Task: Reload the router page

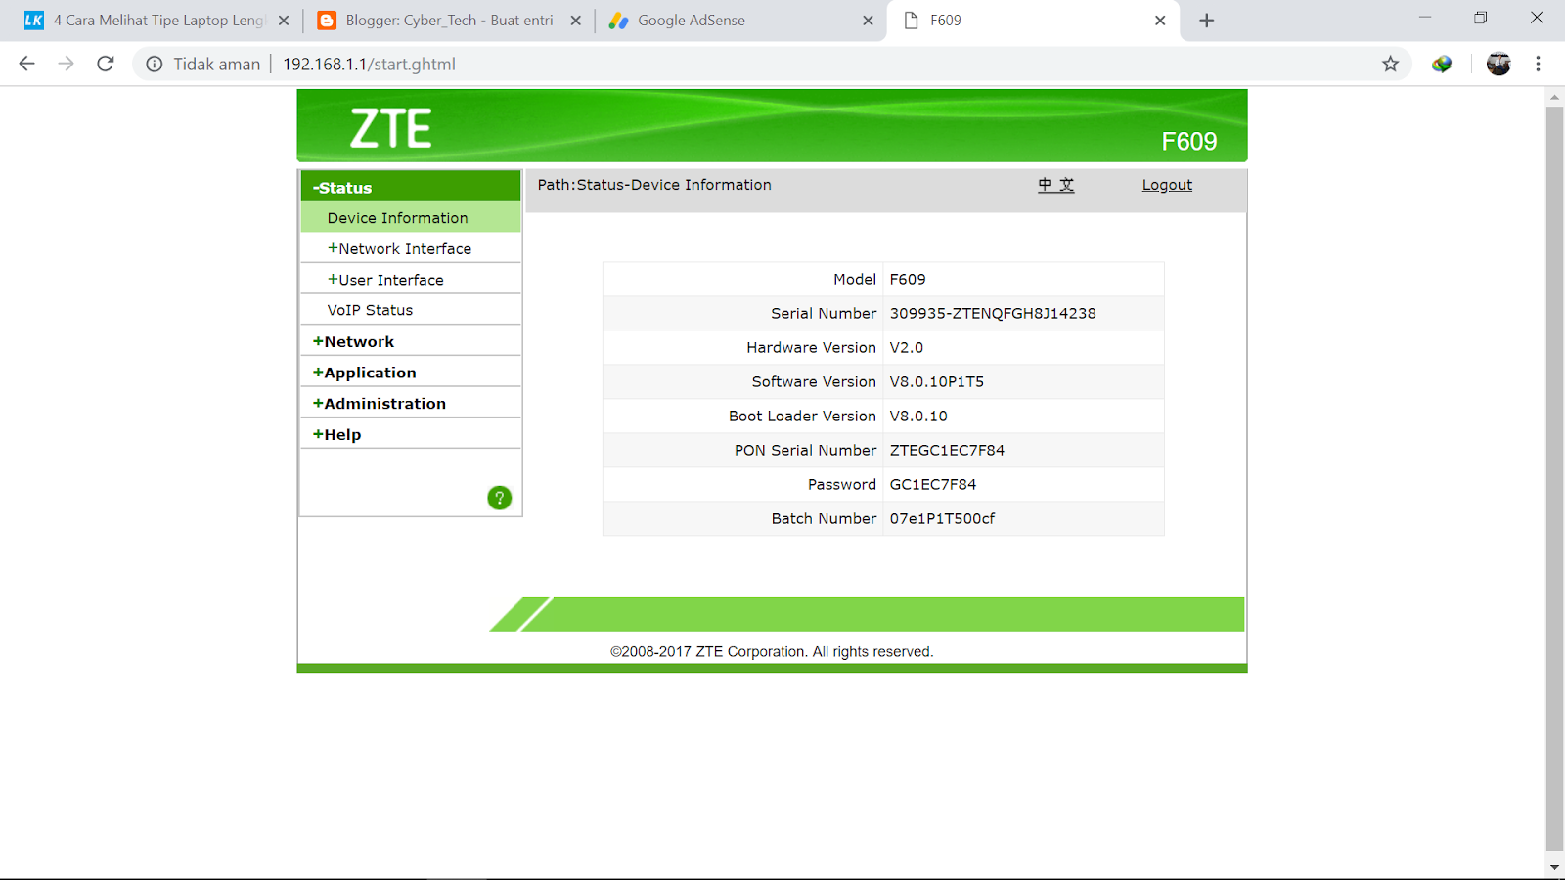Action: [106, 64]
